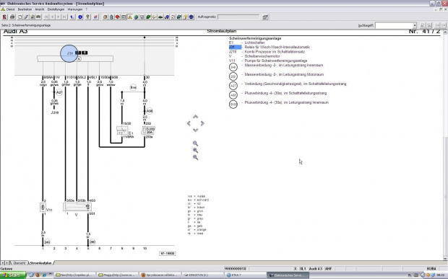Click the plain magnifier above the zoom controls
448x279 pixels.
(x=195, y=143)
